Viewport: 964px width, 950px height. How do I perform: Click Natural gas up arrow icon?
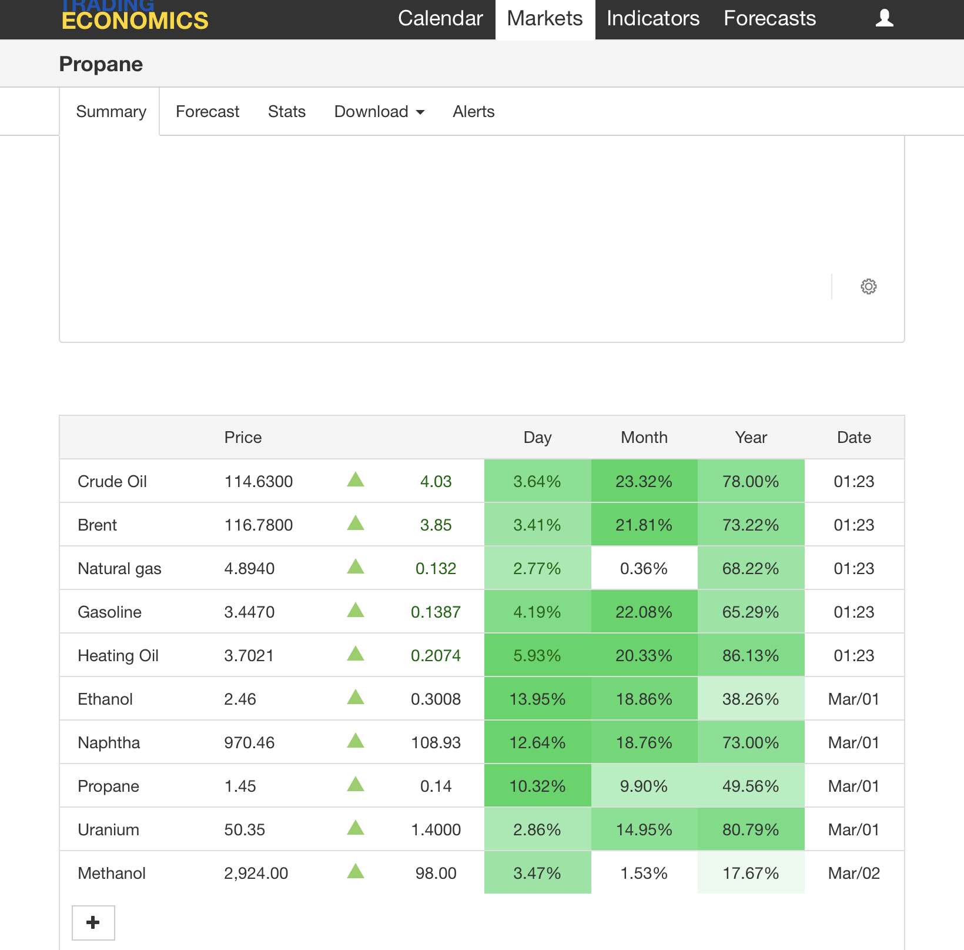pyautogui.click(x=356, y=566)
